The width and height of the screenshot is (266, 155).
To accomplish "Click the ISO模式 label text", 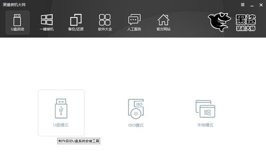I will (136, 125).
